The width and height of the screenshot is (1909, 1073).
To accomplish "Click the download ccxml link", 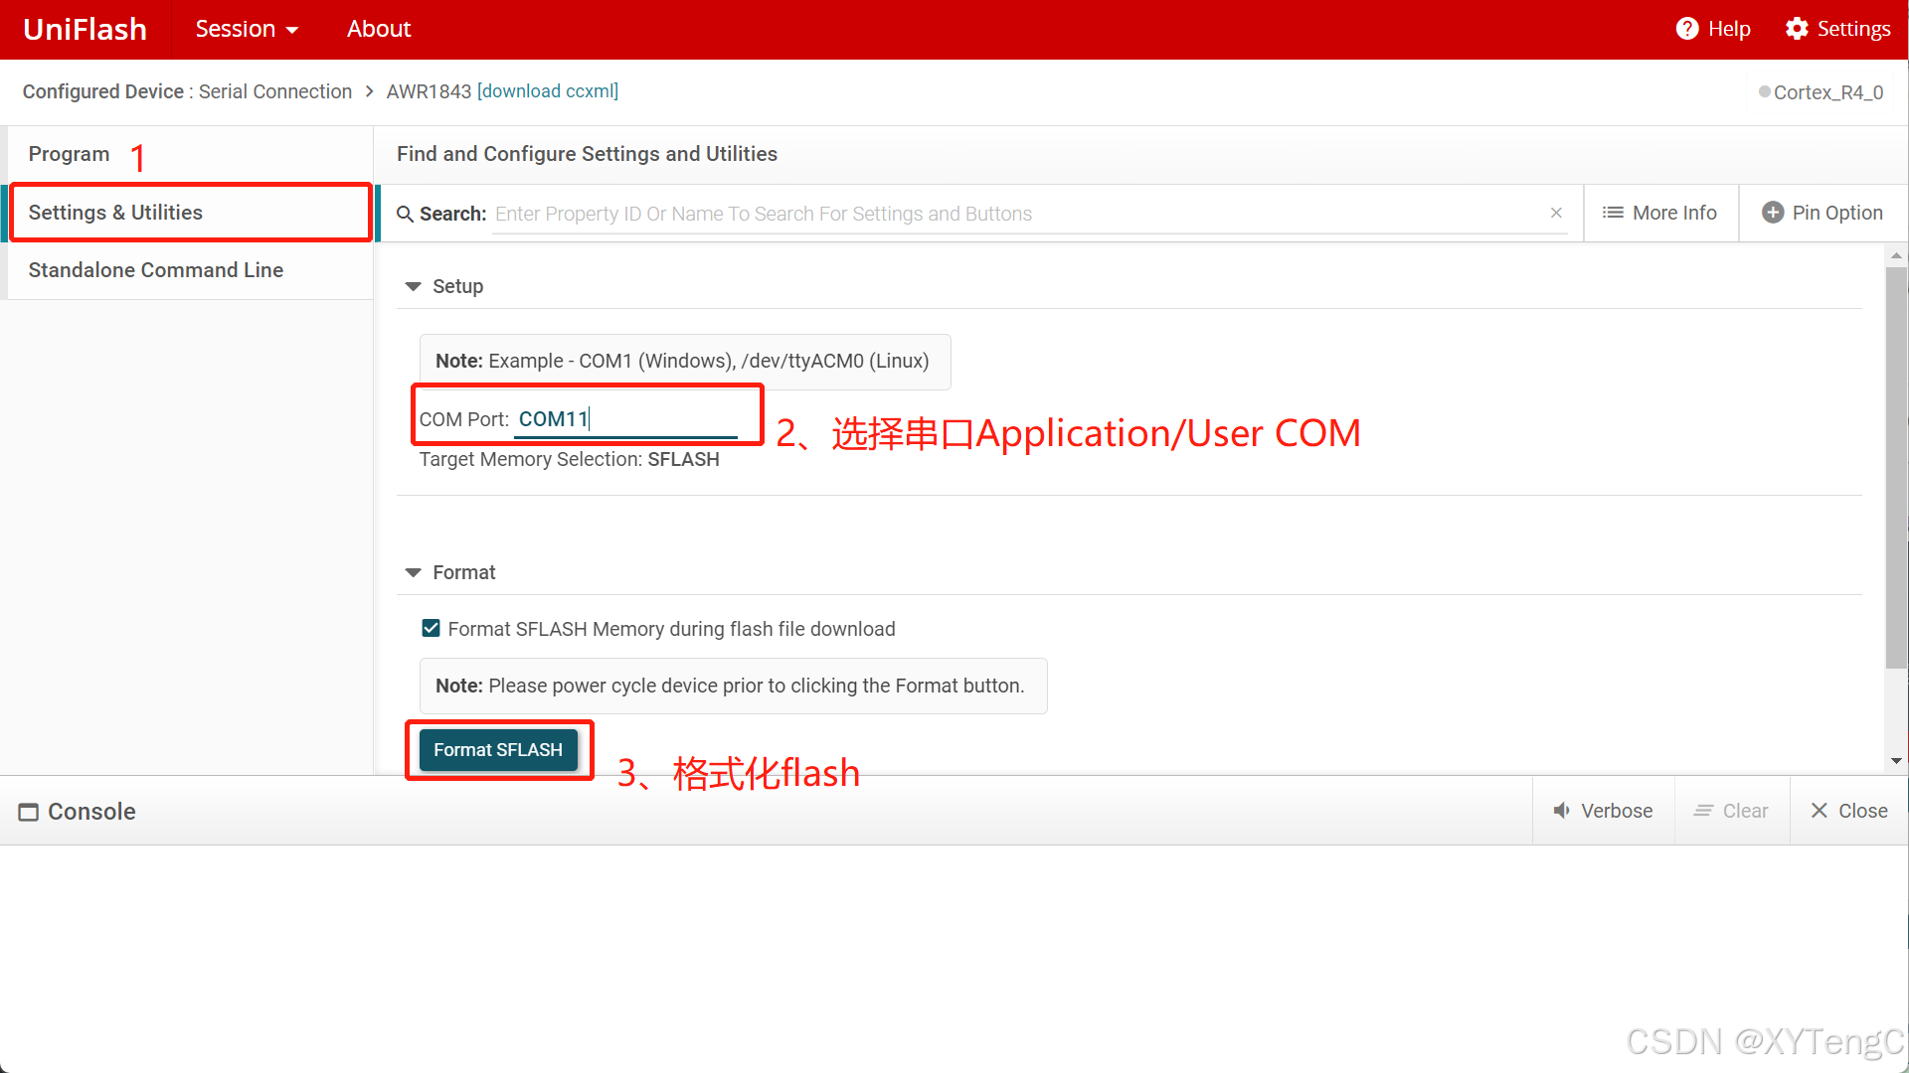I will coord(548,91).
